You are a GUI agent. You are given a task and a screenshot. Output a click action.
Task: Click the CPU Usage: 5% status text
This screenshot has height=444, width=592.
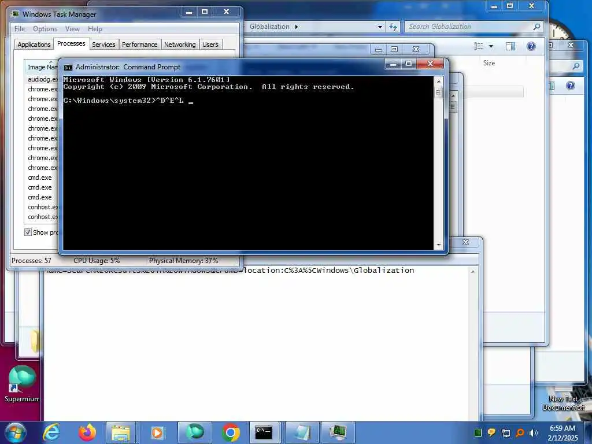pos(97,261)
